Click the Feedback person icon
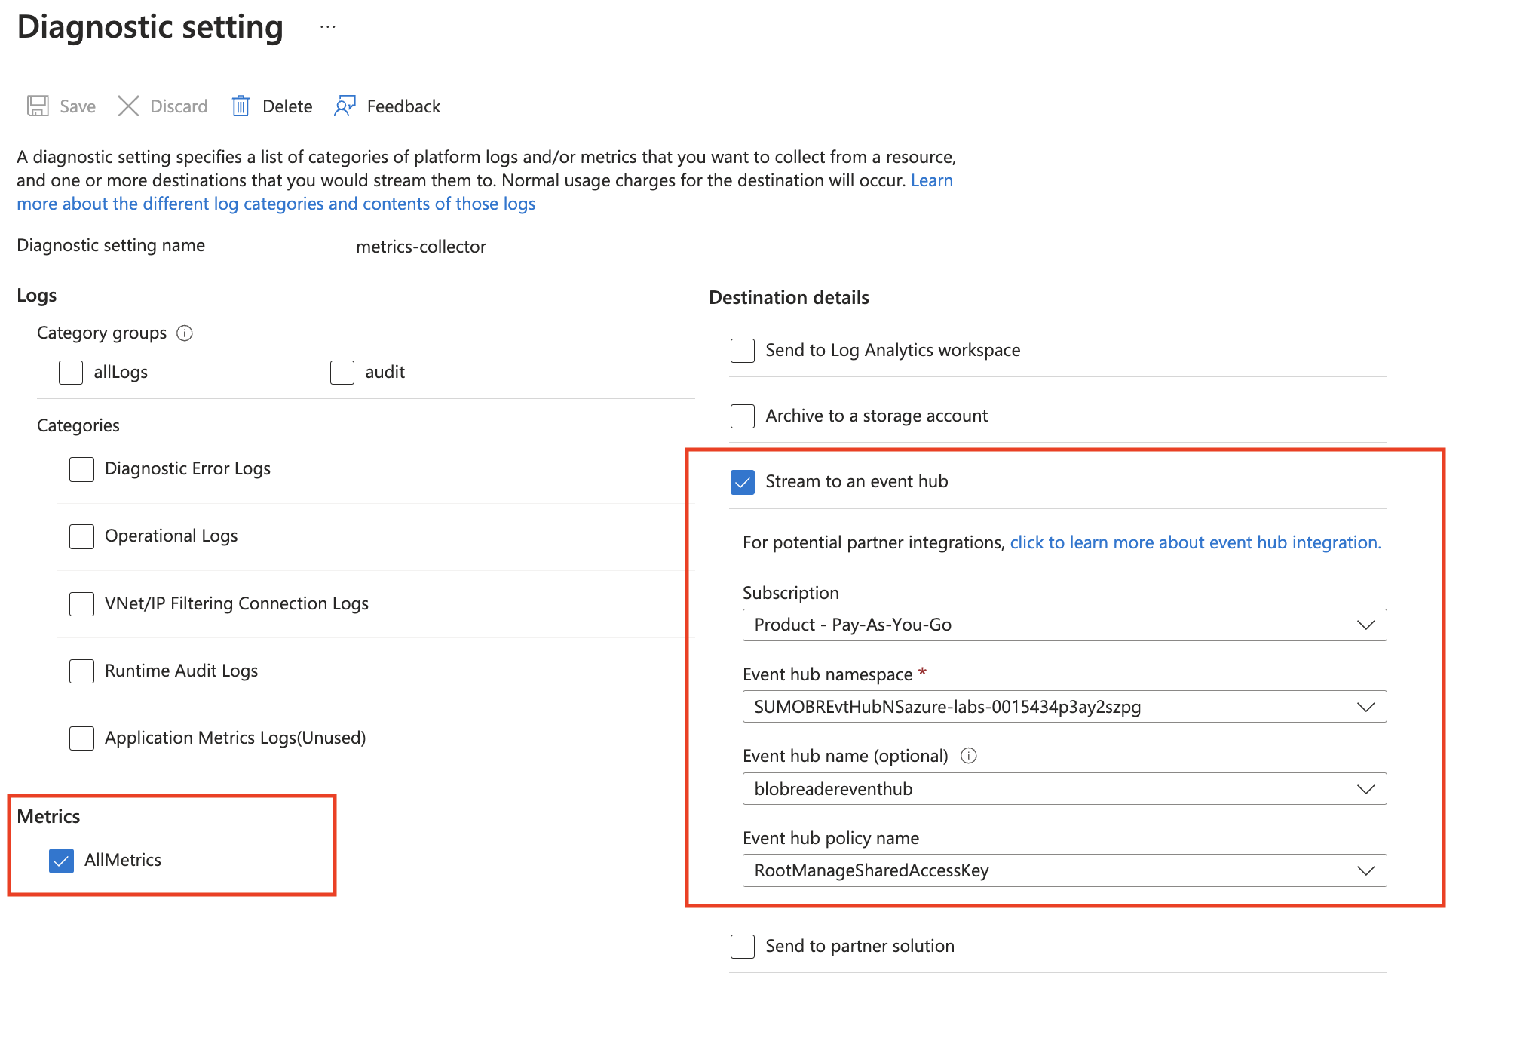The image size is (1514, 1053). point(345,106)
